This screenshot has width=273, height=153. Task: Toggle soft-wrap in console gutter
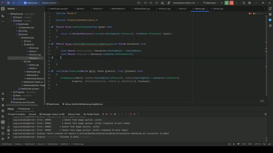(9, 127)
